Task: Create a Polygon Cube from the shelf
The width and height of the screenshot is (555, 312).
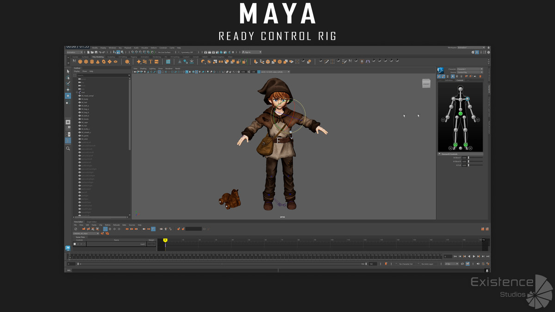Action: click(x=86, y=61)
